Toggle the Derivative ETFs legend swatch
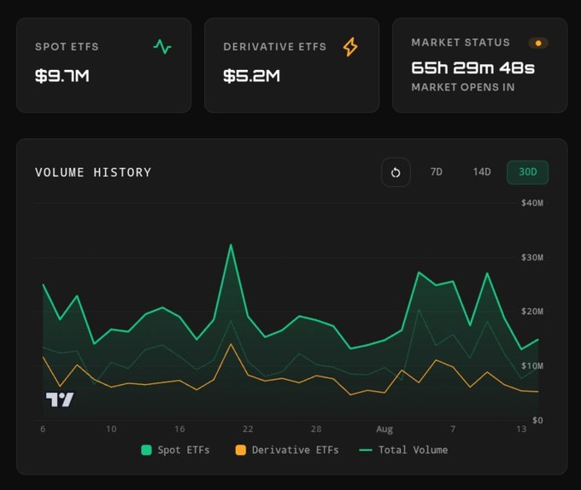 click(240, 450)
